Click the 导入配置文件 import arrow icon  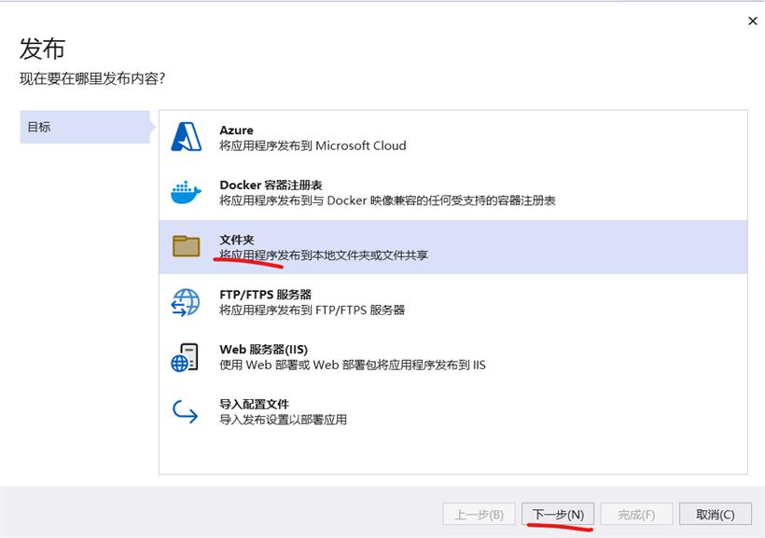[186, 412]
